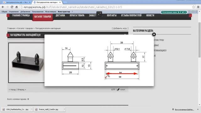Close the first латодержатель.рф tab

click(x=30, y=2)
